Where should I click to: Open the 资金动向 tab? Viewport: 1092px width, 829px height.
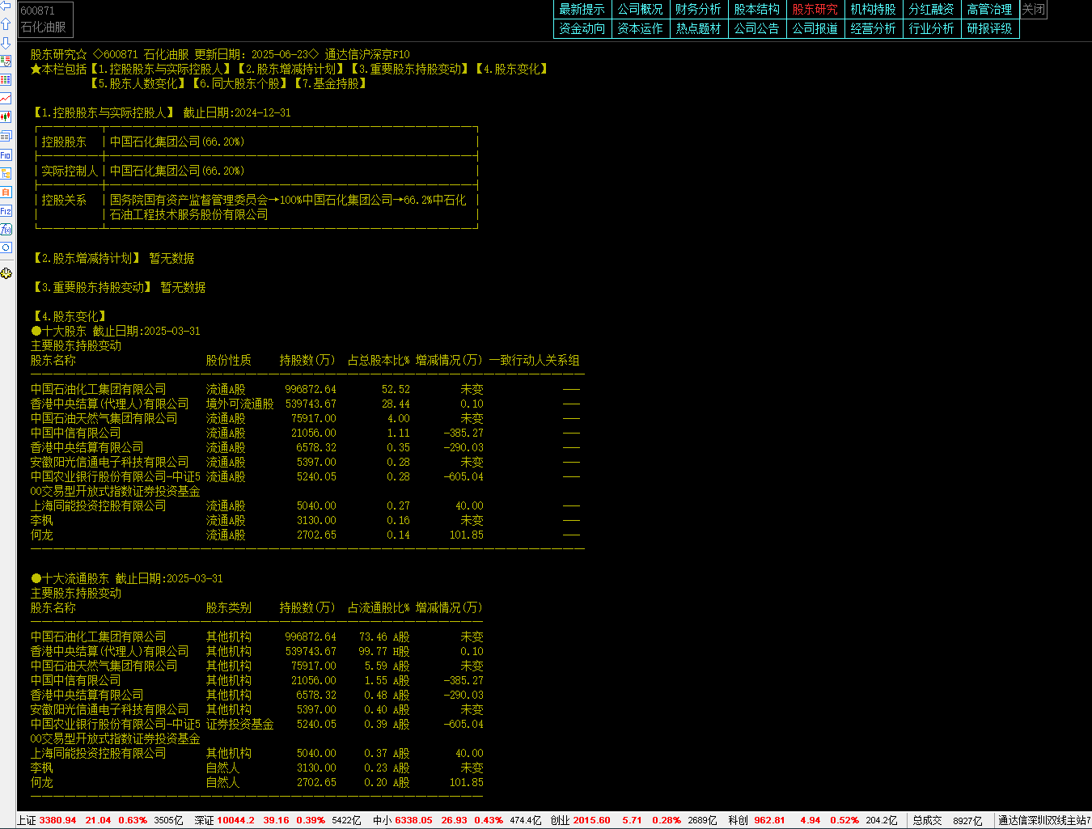coord(582,29)
